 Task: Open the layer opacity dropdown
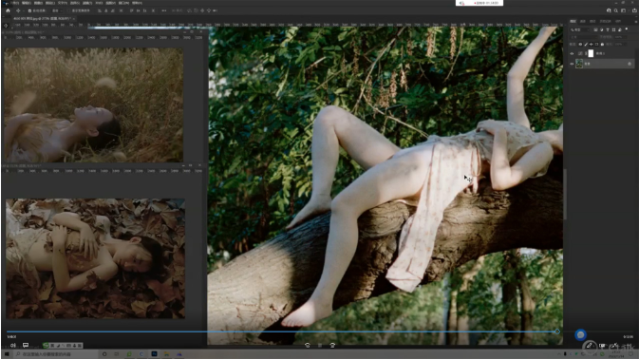point(620,37)
